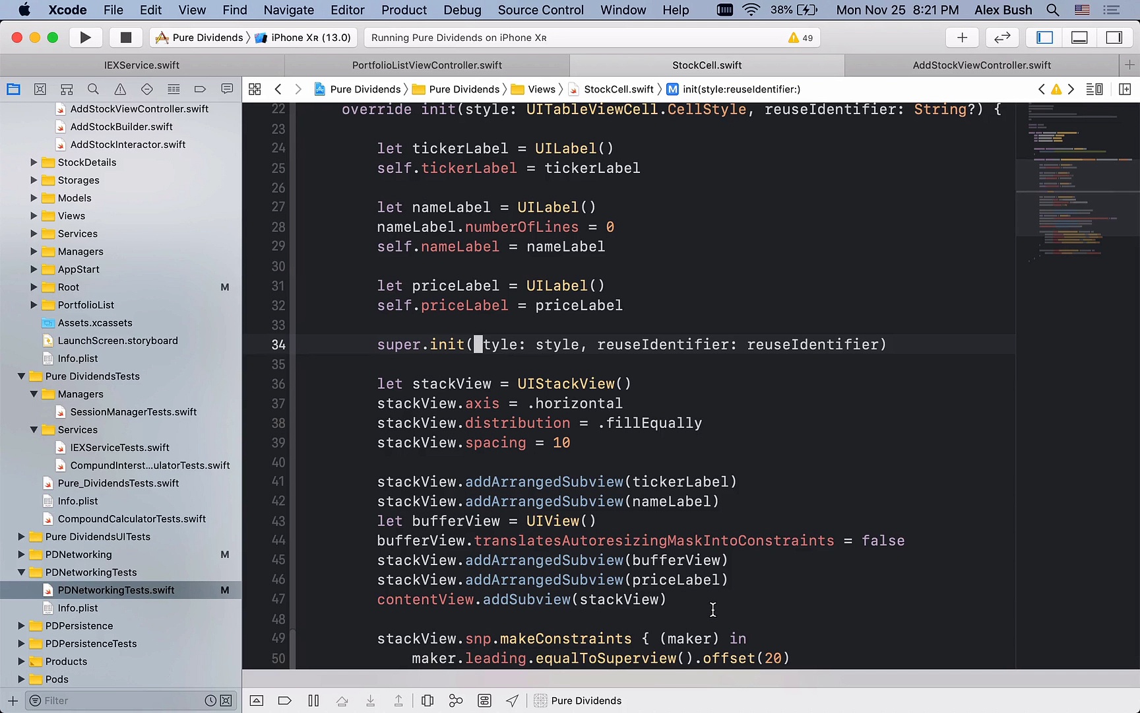Expand the Products folder
This screenshot has width=1140, height=713.
(x=21, y=661)
